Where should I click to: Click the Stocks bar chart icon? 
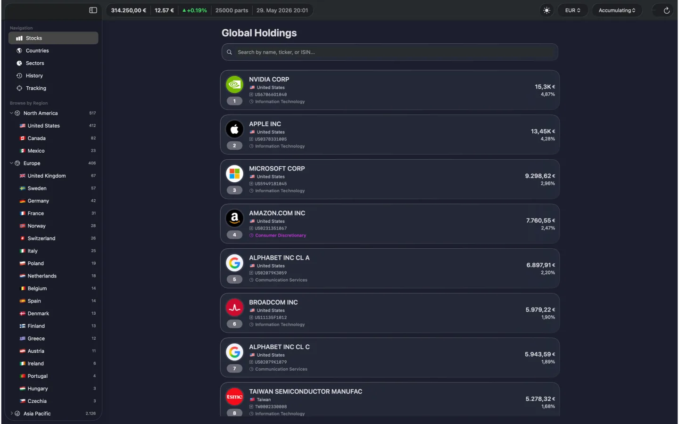coord(19,38)
